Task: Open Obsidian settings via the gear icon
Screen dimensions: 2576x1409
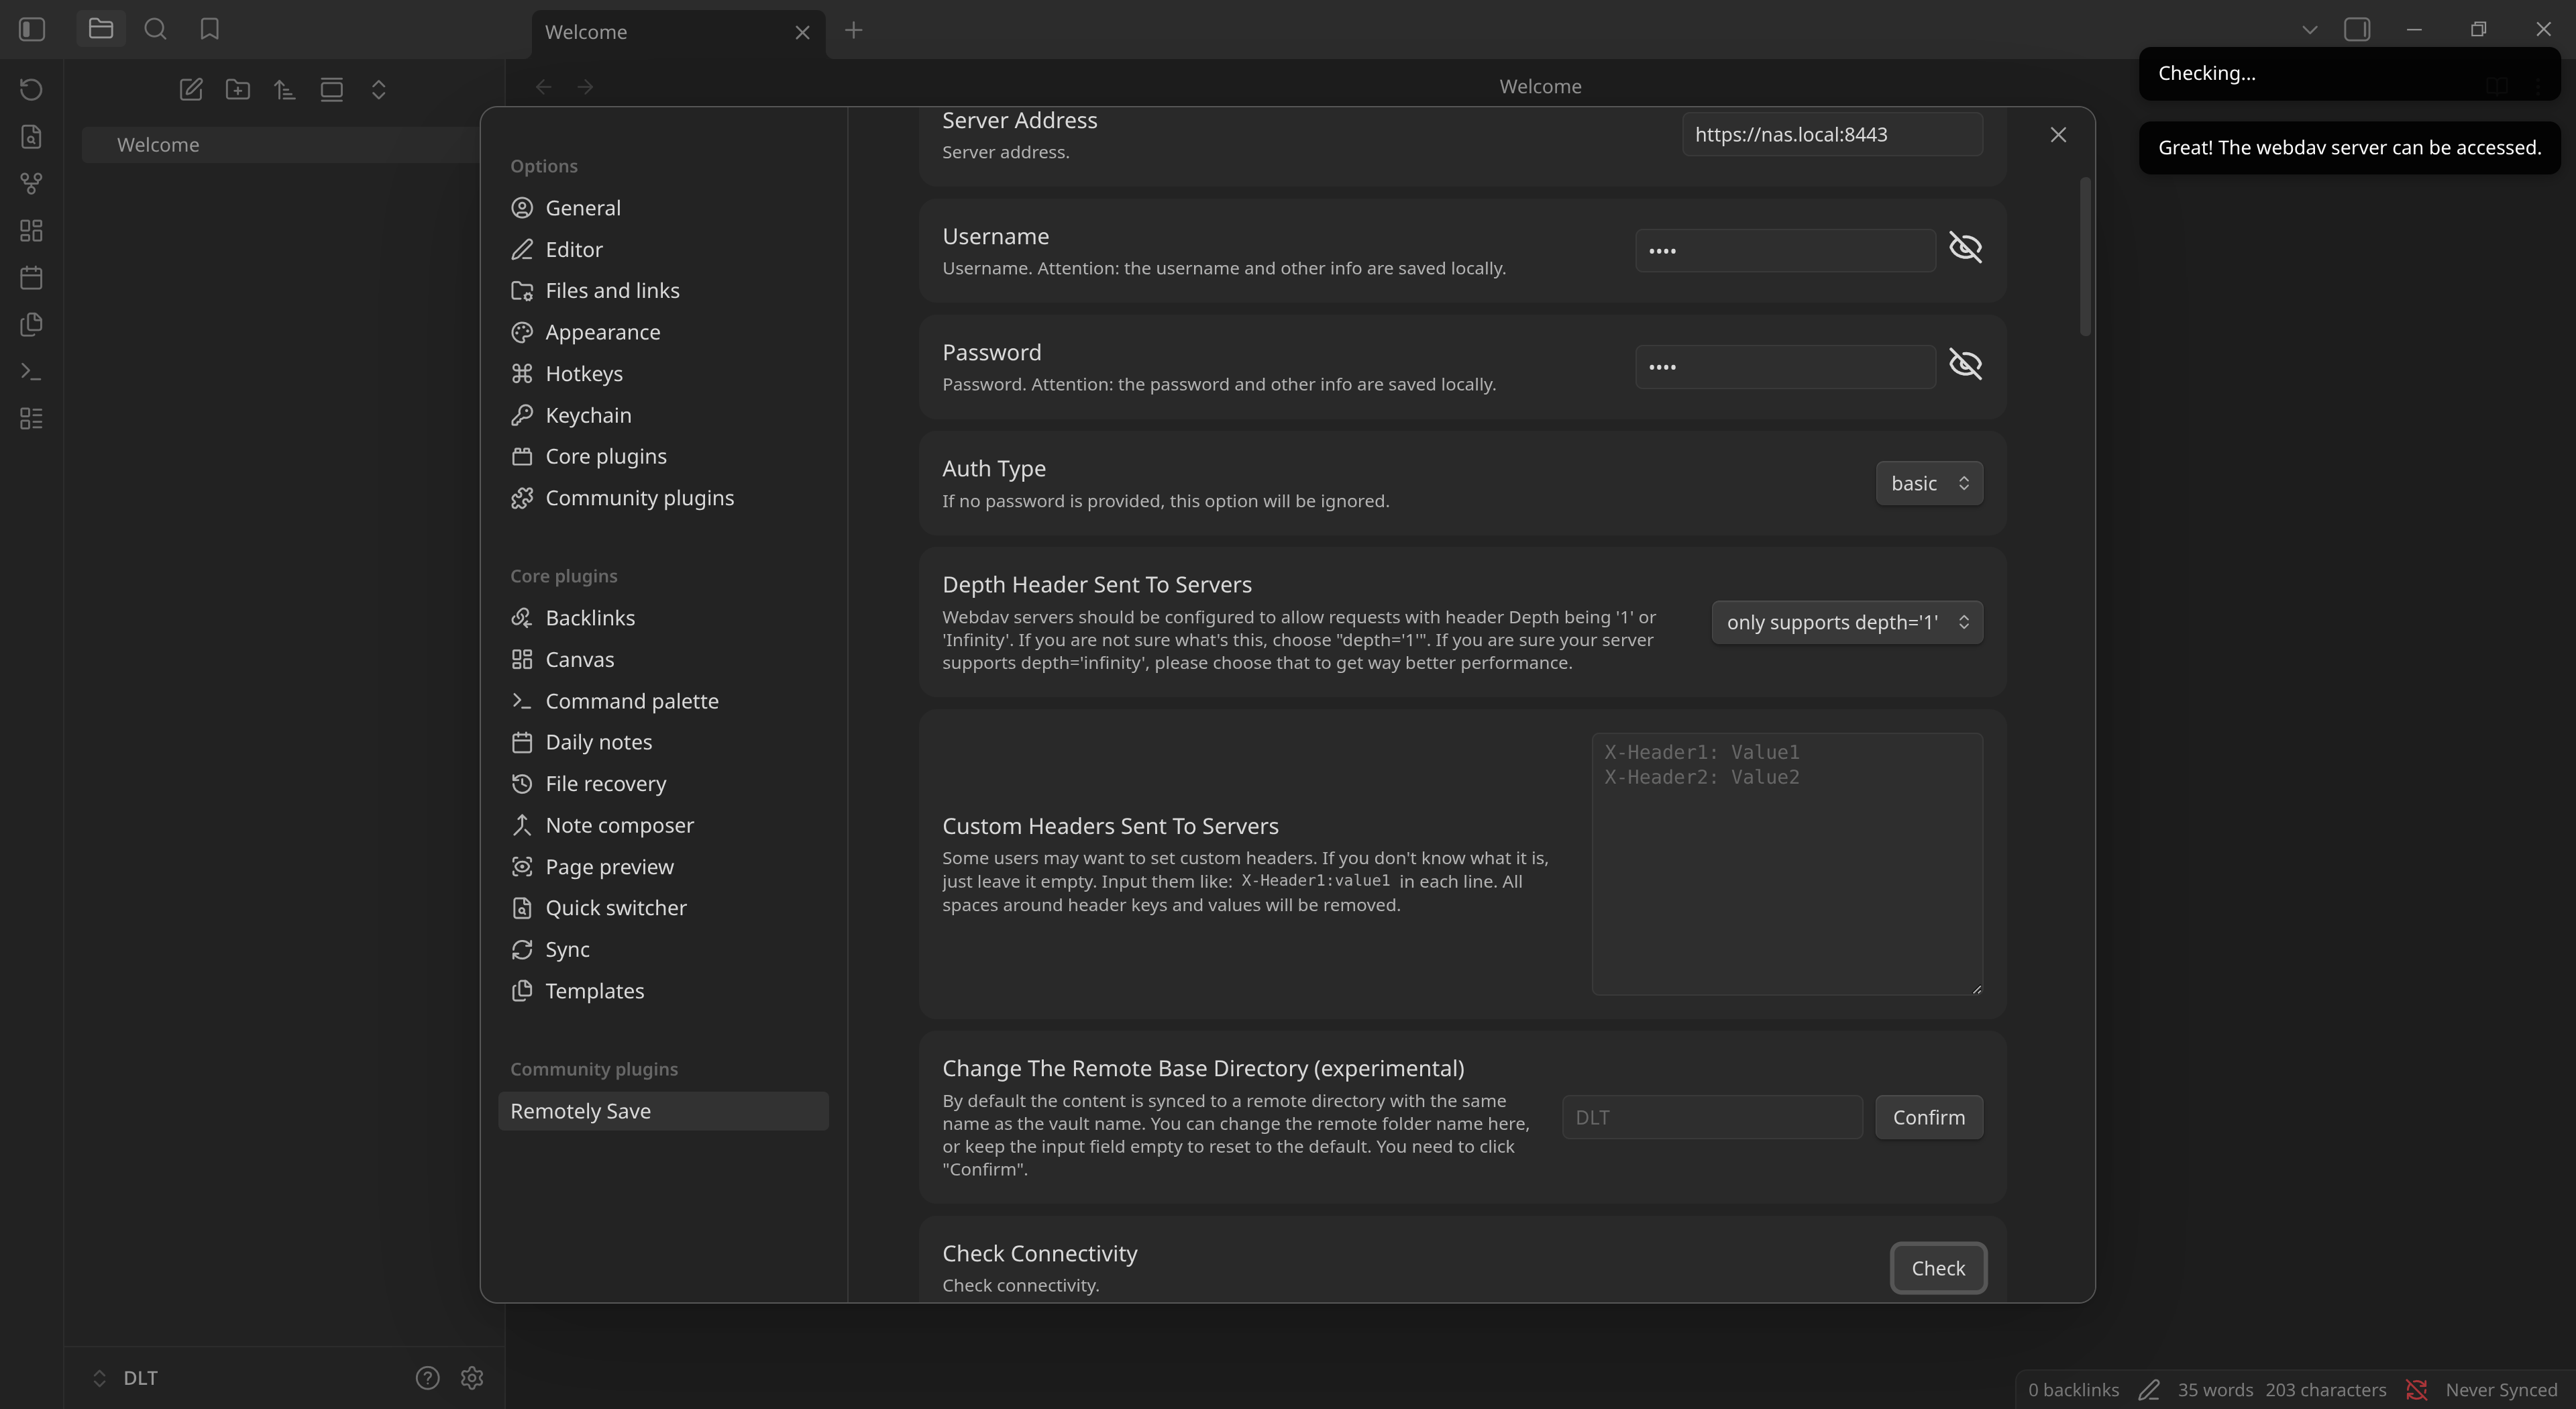Action: click(471, 1377)
